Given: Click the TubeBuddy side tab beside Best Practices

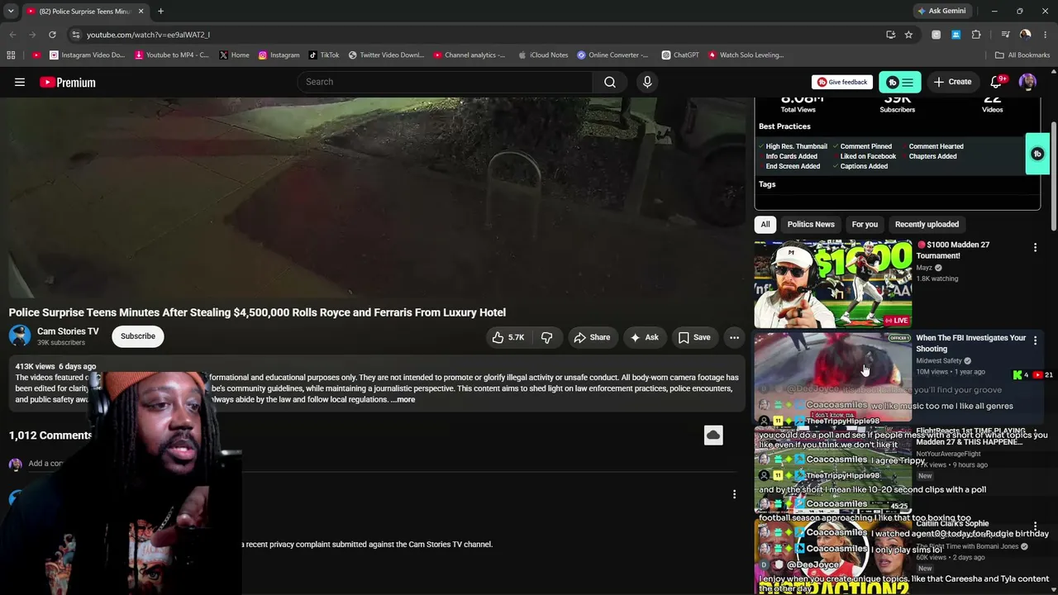Looking at the screenshot, I should 1037,154.
